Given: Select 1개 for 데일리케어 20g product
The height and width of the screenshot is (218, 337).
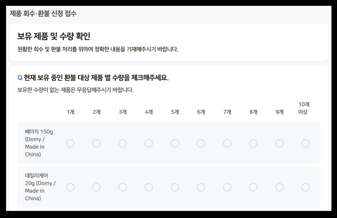Looking at the screenshot, I should click(x=70, y=187).
